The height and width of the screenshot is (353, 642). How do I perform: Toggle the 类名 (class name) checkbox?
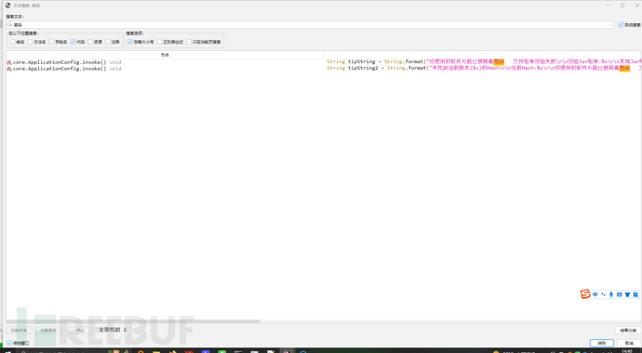coord(13,42)
